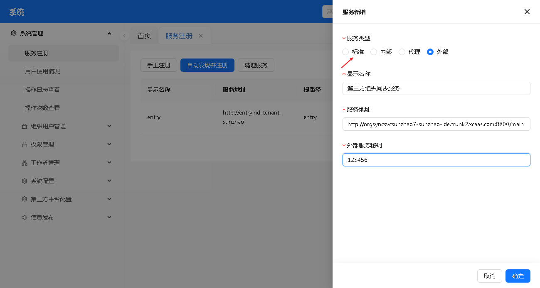
Task: Click the menu search box in header
Action: point(328,12)
